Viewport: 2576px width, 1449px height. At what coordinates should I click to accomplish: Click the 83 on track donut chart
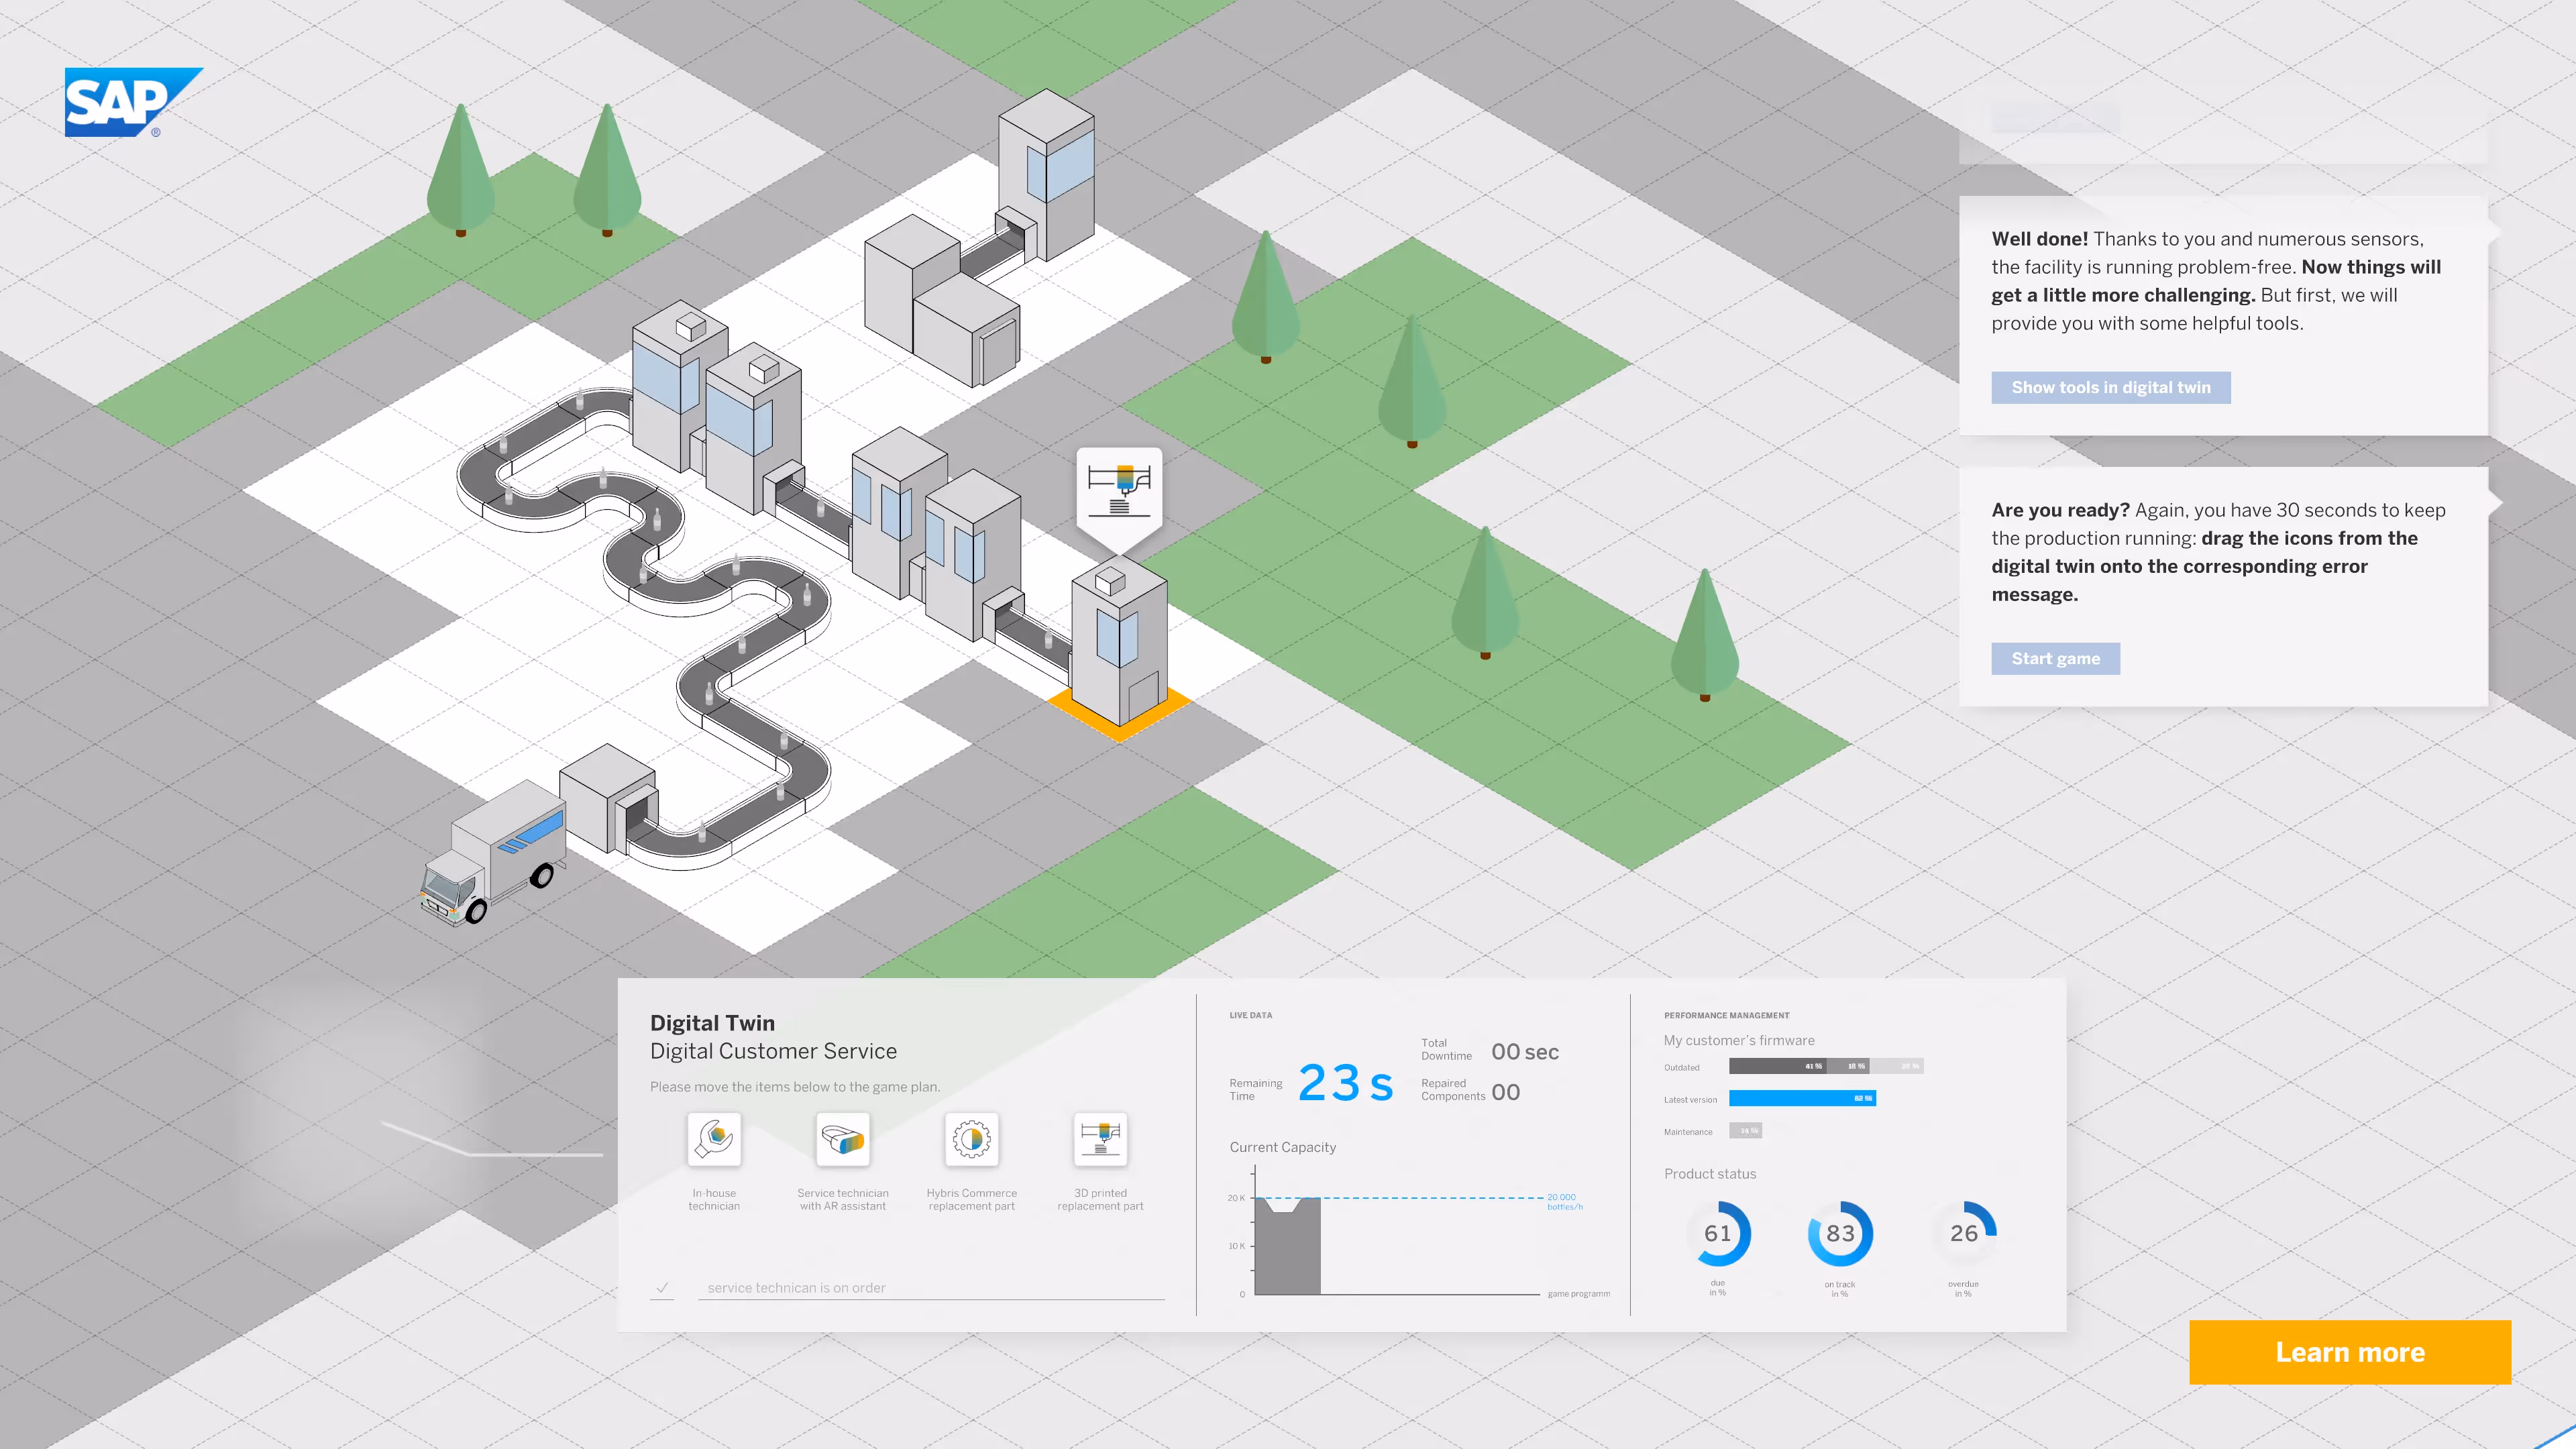(1840, 1233)
